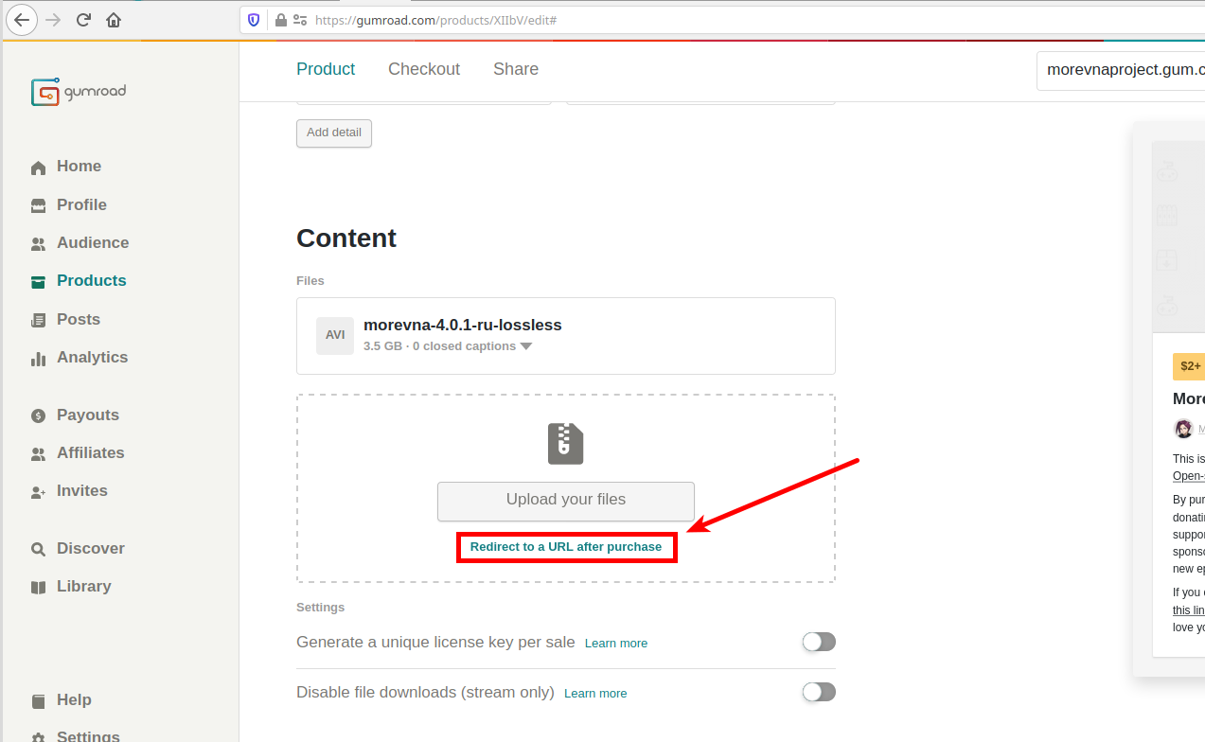
Task: Click the browser forward arrow
Action: coord(52,20)
